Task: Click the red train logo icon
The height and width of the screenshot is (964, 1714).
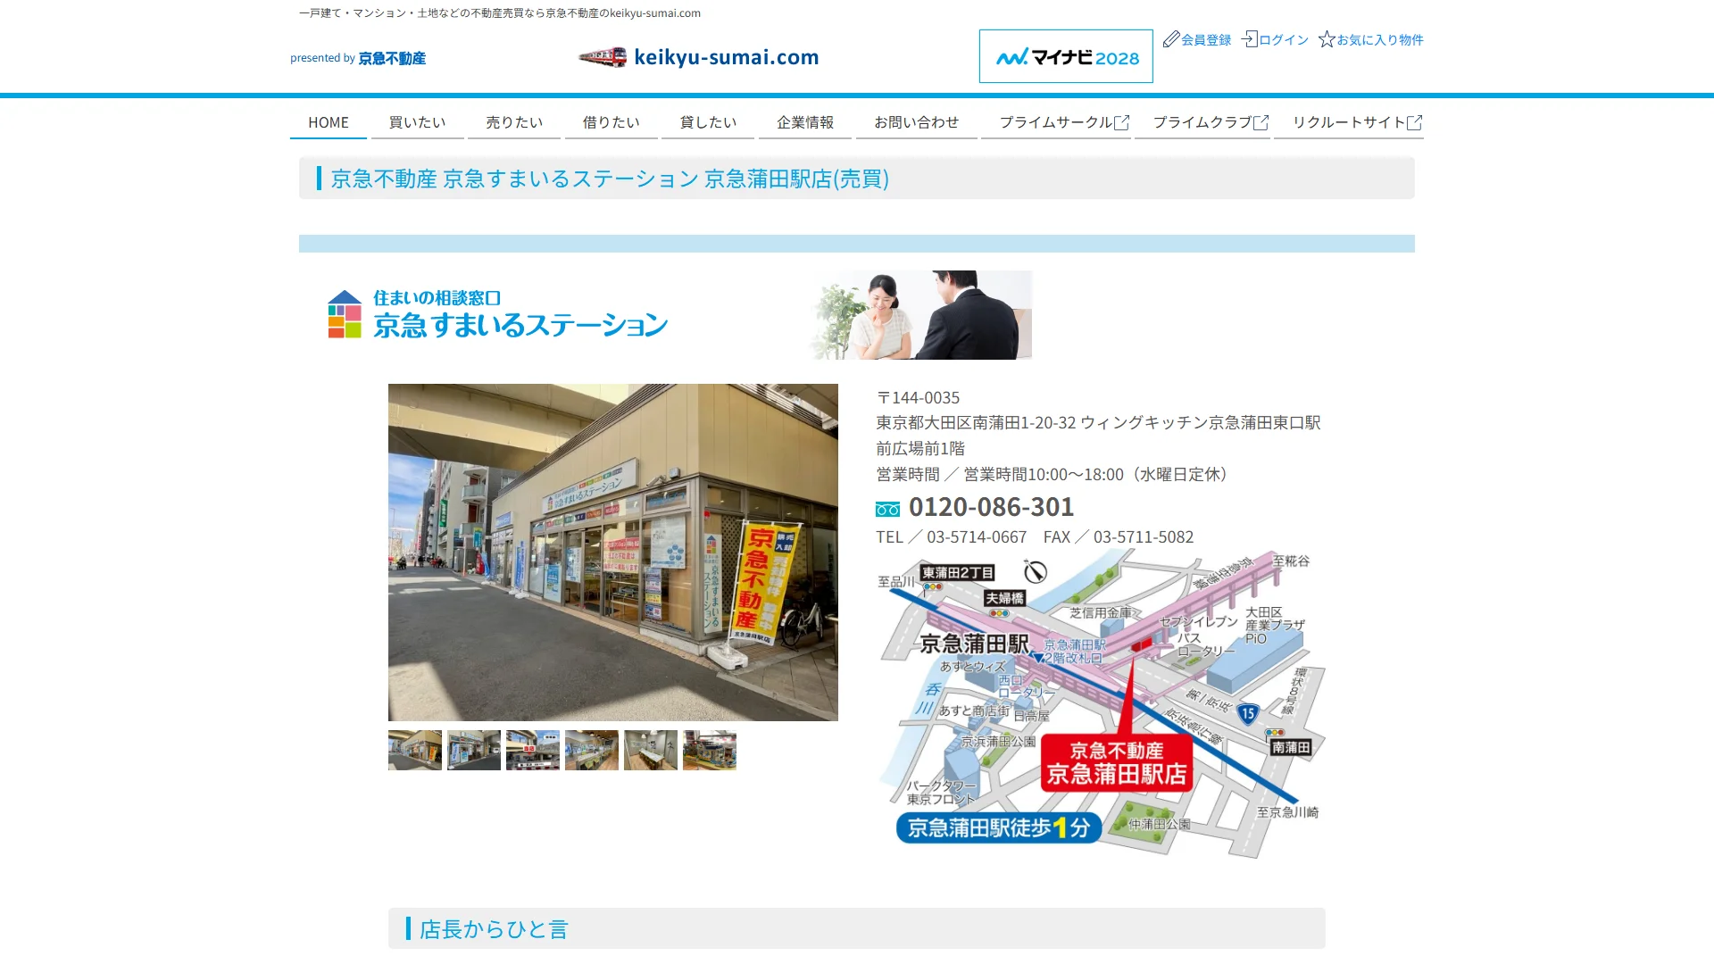Action: point(603,57)
